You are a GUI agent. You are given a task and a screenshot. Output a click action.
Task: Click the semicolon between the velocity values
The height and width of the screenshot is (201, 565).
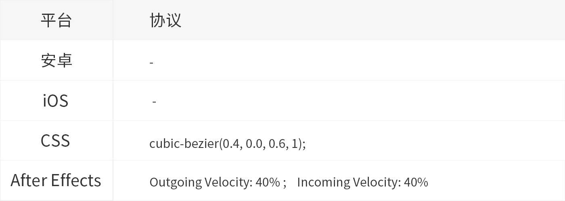285,184
